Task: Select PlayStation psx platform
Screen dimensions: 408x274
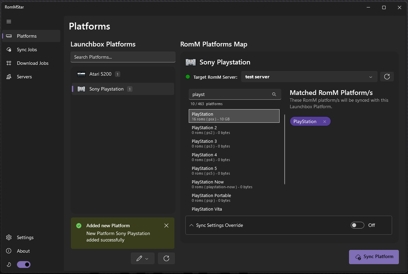Action: 234,116
